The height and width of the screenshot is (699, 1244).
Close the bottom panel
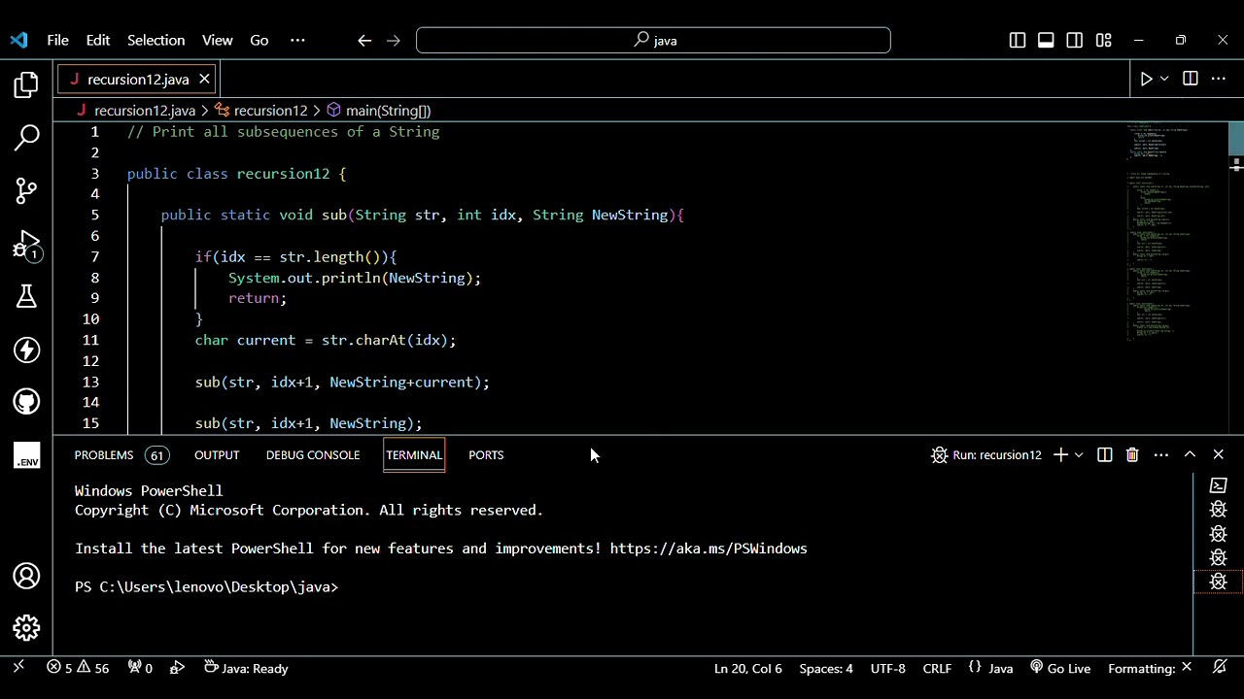pos(1219,454)
